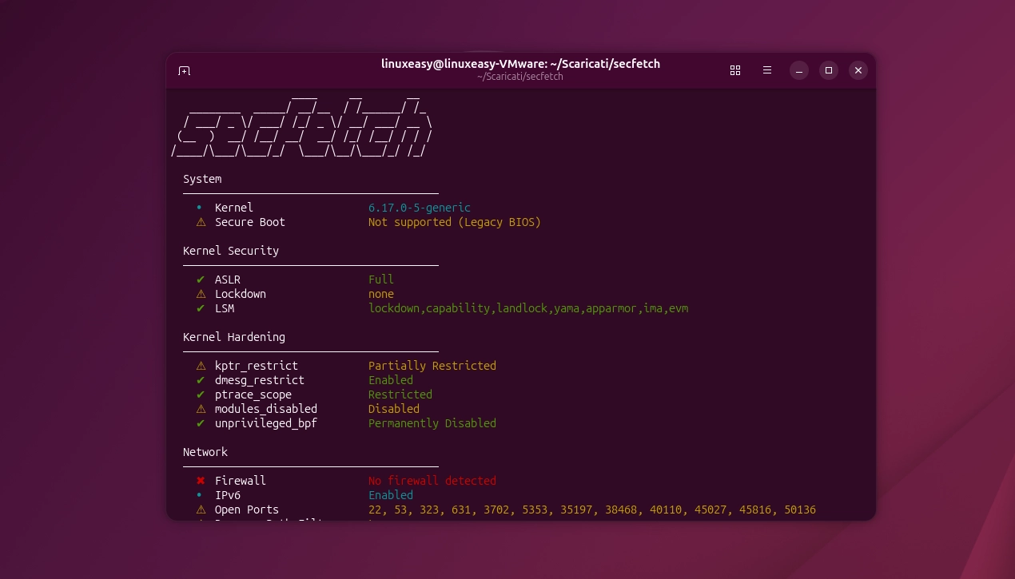This screenshot has height=579, width=1015.
Task: Click the bullet icon beside Kernel
Action: (201, 208)
